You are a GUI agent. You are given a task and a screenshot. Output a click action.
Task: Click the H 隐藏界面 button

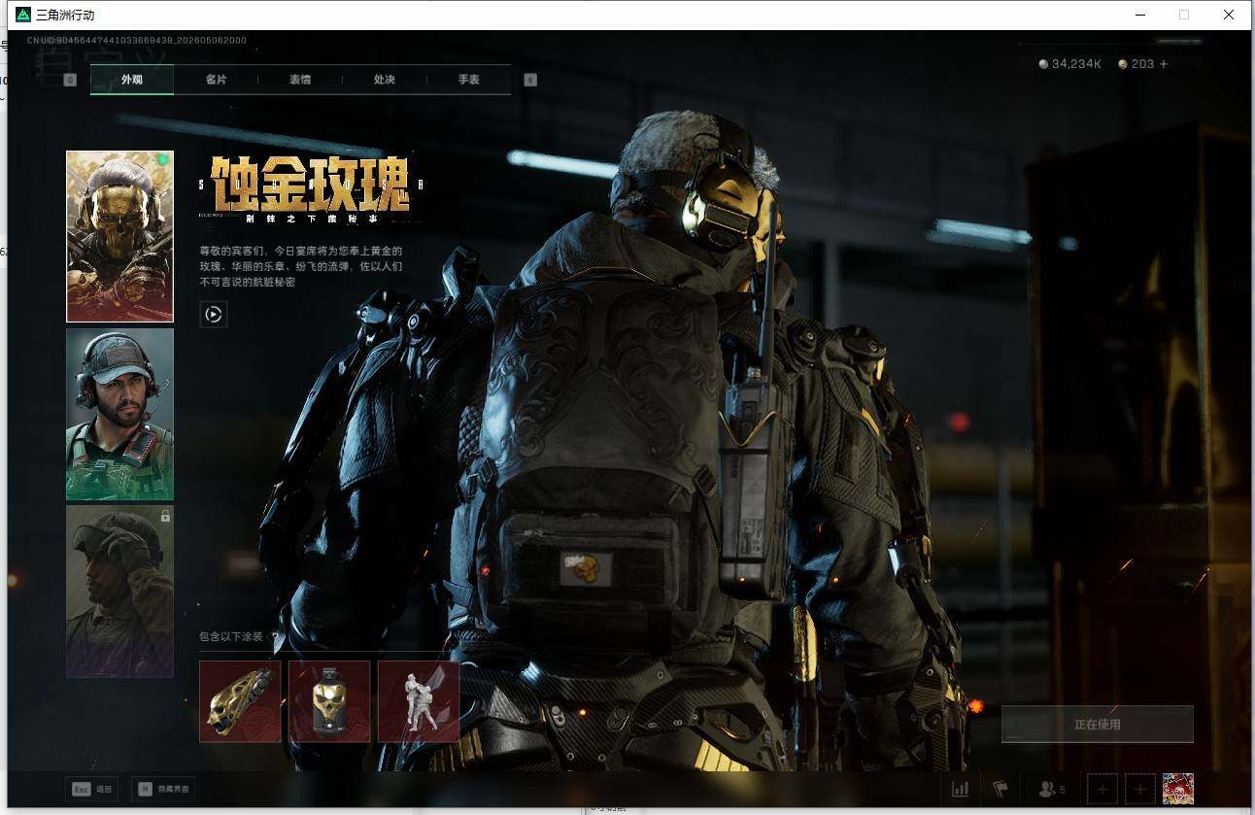[163, 790]
